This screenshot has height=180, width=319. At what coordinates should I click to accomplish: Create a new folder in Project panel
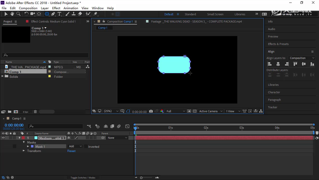click(9, 112)
